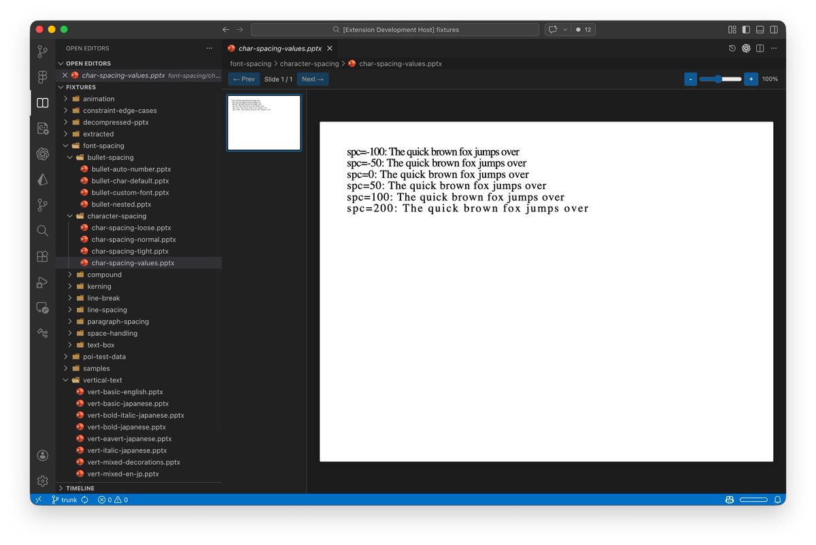Go back using the left navigation arrow
The width and height of the screenshot is (816, 545).
[x=226, y=30]
